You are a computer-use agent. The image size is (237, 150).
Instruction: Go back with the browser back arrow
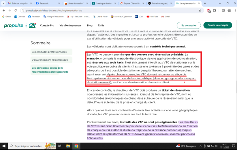pyautogui.click(x=4, y=10)
